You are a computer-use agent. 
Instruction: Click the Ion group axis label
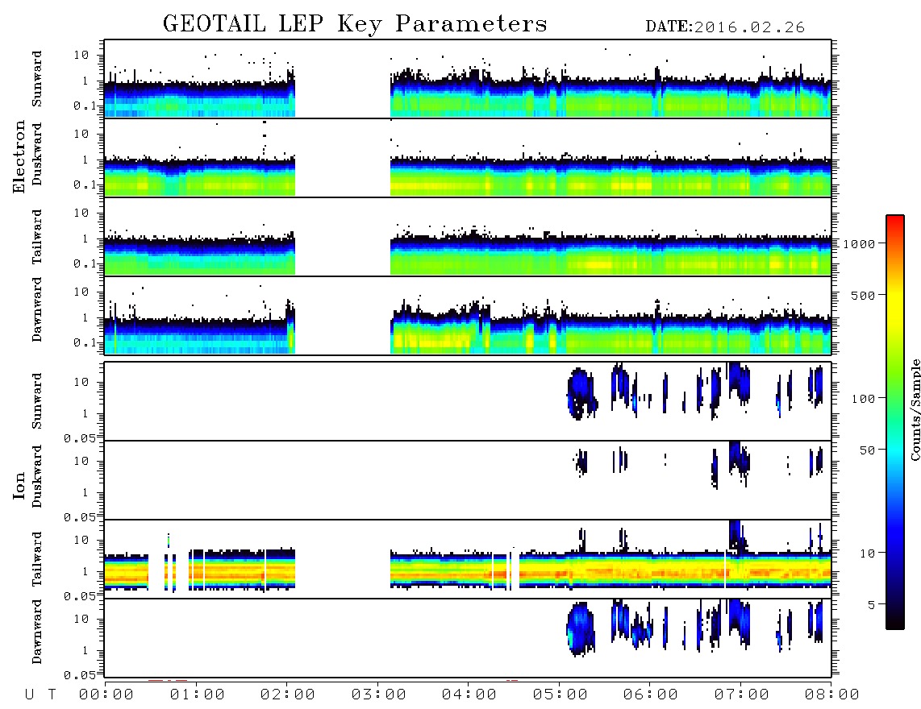tap(19, 485)
